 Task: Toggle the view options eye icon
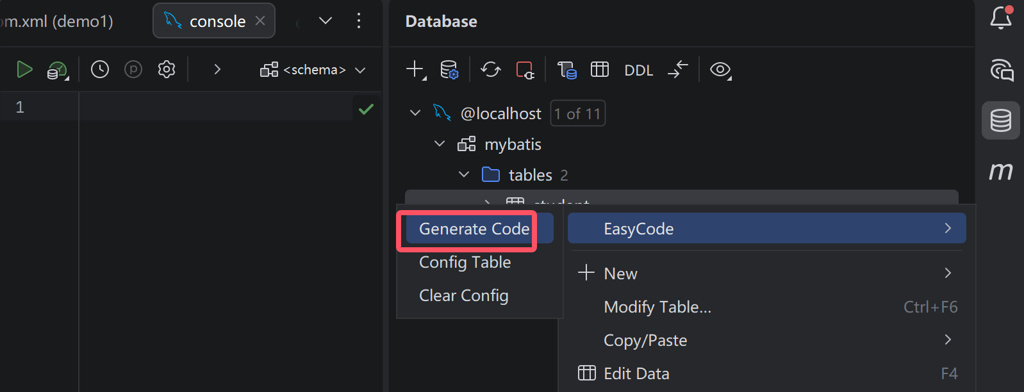tap(720, 69)
